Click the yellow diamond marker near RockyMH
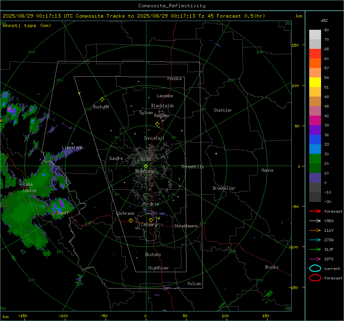This screenshot has height=321, width=344. (102, 100)
